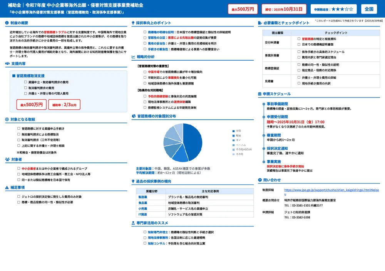Select the 採択決定通知 timeline dot
Image resolution: width=385 pixels, height=271 pixels.
(264, 149)
